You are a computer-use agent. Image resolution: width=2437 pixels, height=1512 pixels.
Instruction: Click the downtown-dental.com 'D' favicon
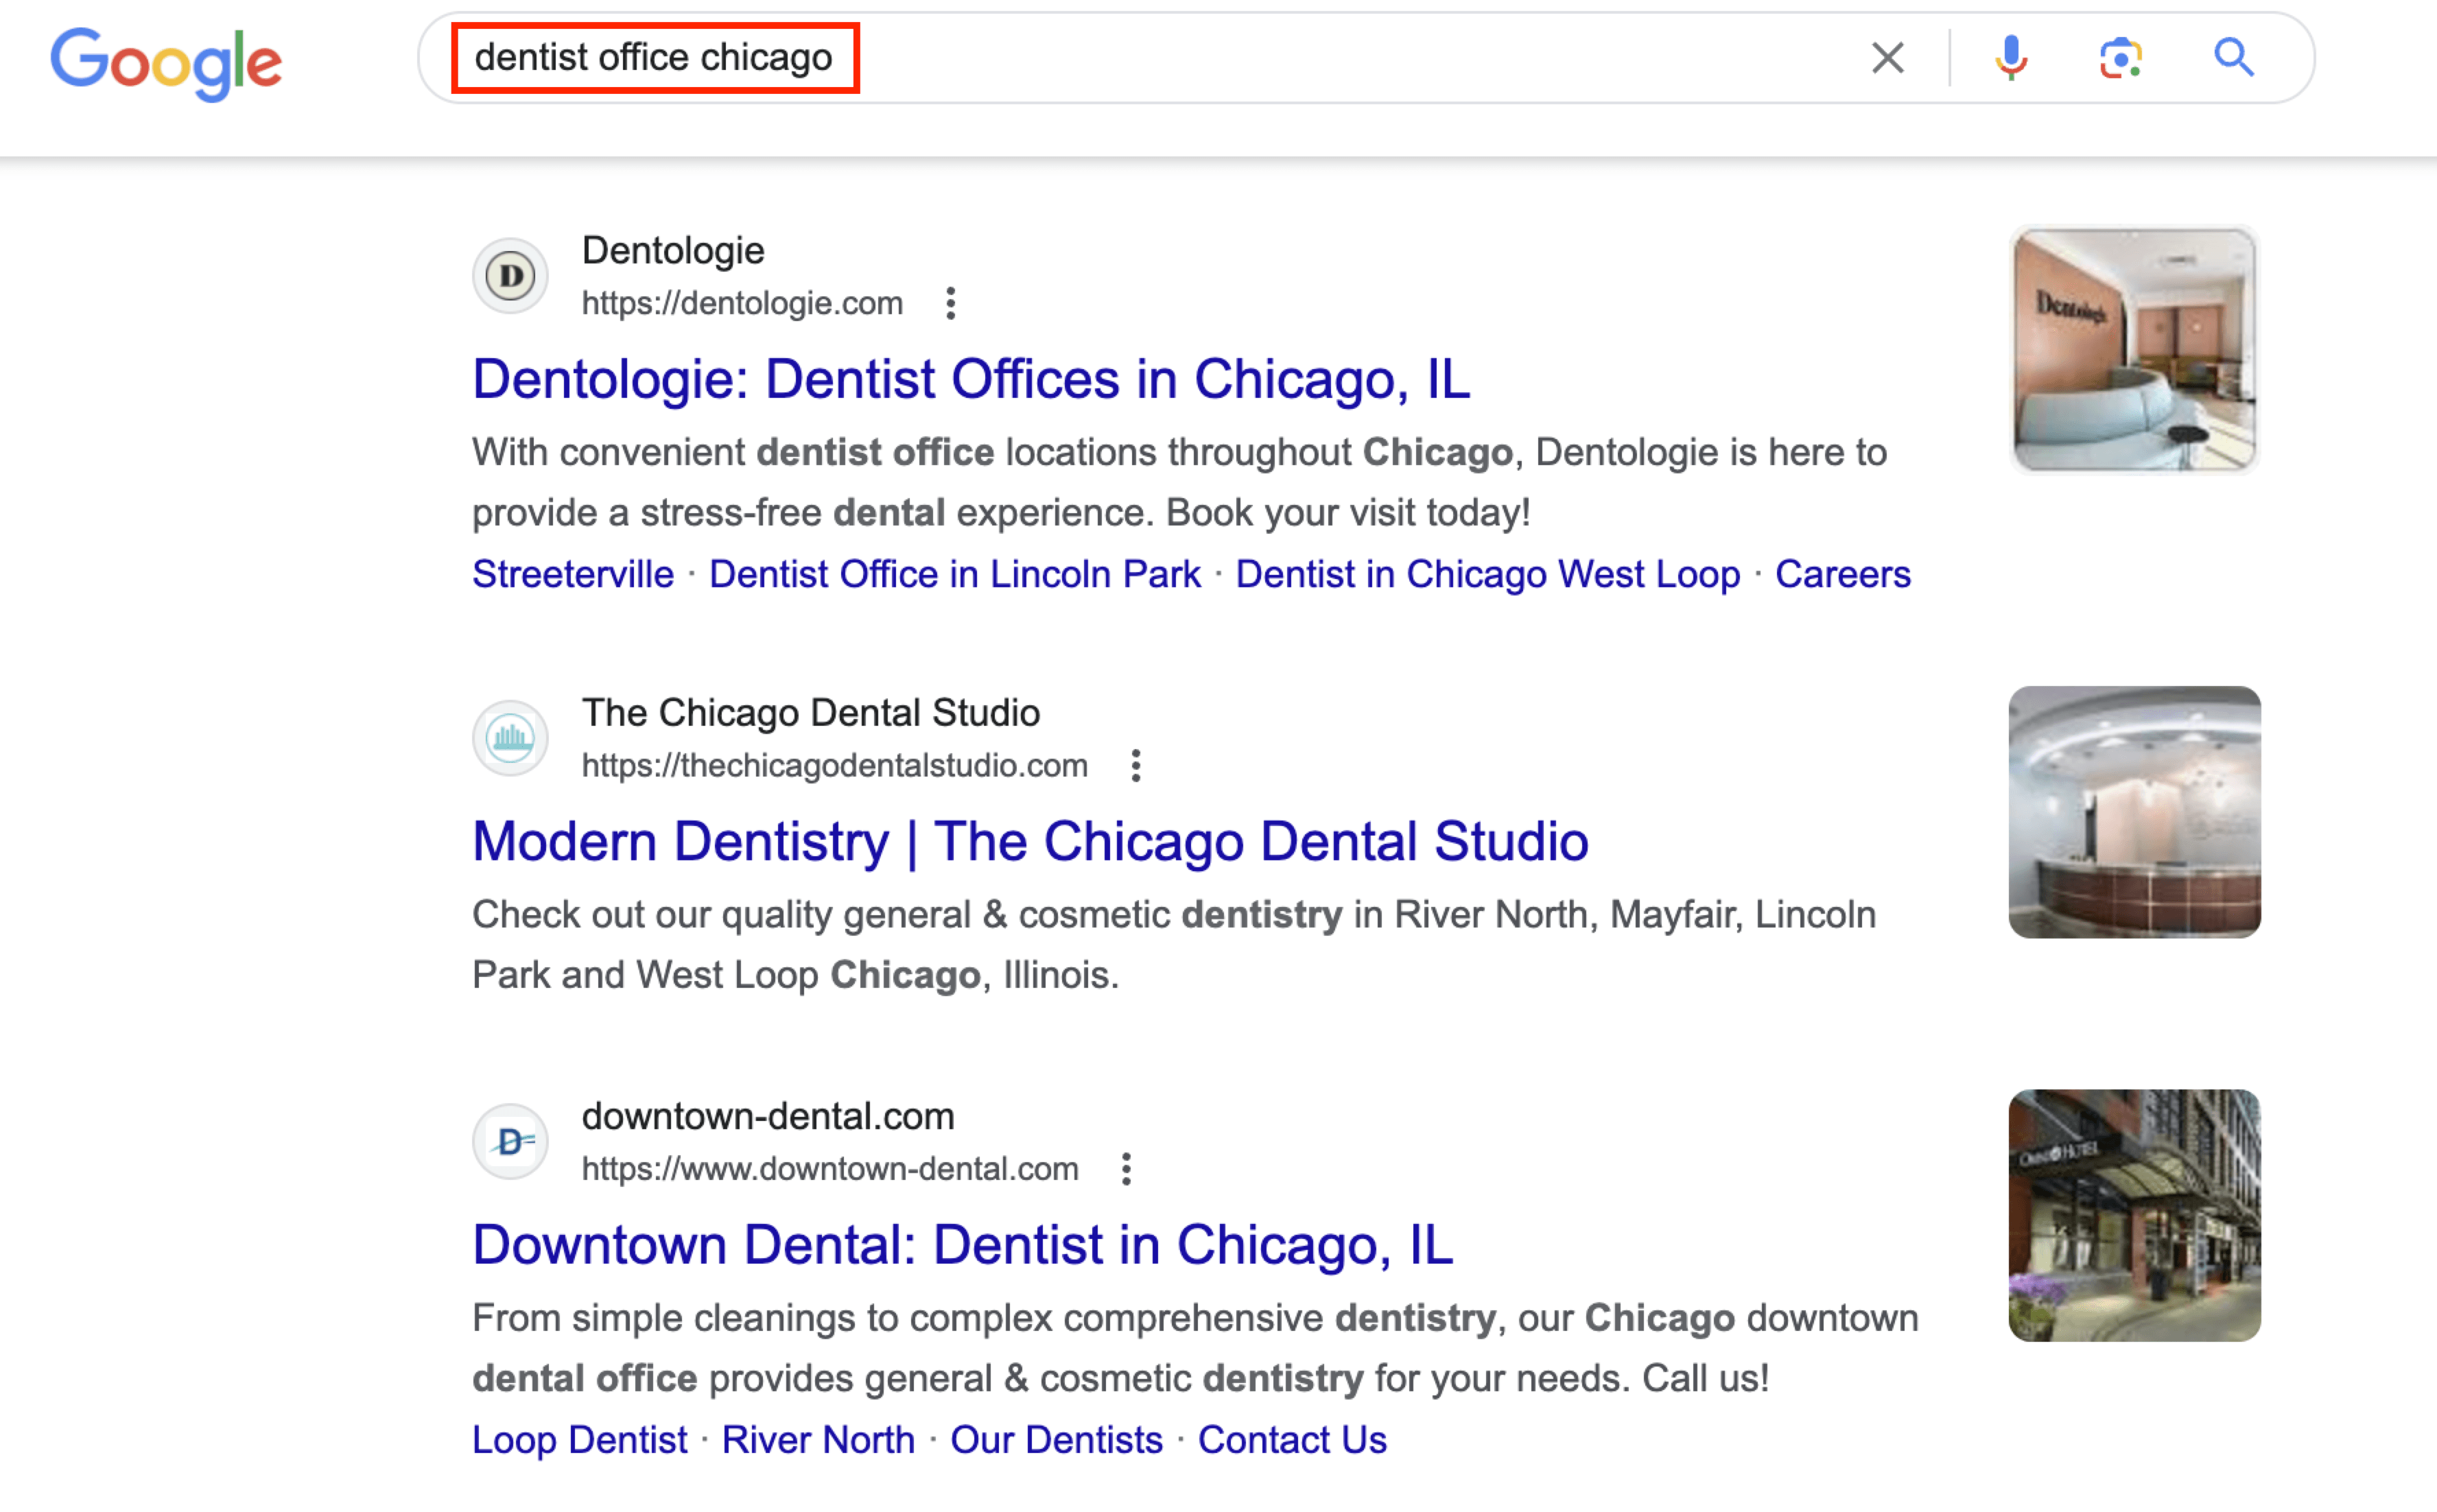point(510,1141)
